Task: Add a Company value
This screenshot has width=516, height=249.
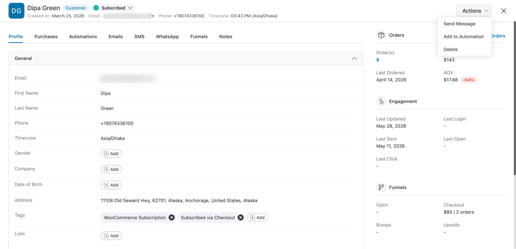Action: [x=111, y=169]
